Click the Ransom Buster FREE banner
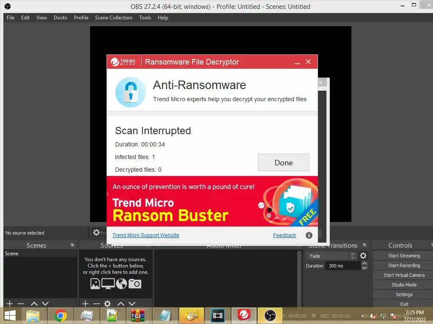Viewport: 433px width, 324px height. tap(212, 201)
